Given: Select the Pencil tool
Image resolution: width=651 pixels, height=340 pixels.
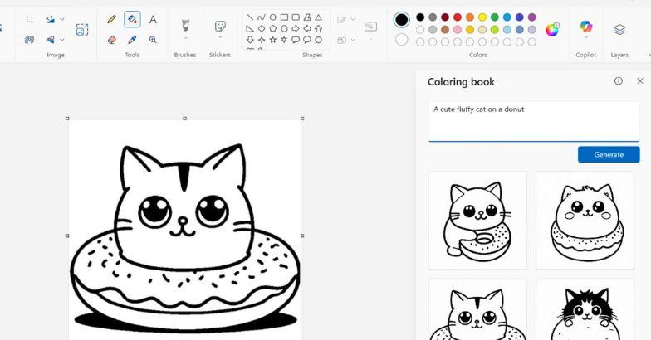Looking at the screenshot, I should (x=112, y=19).
